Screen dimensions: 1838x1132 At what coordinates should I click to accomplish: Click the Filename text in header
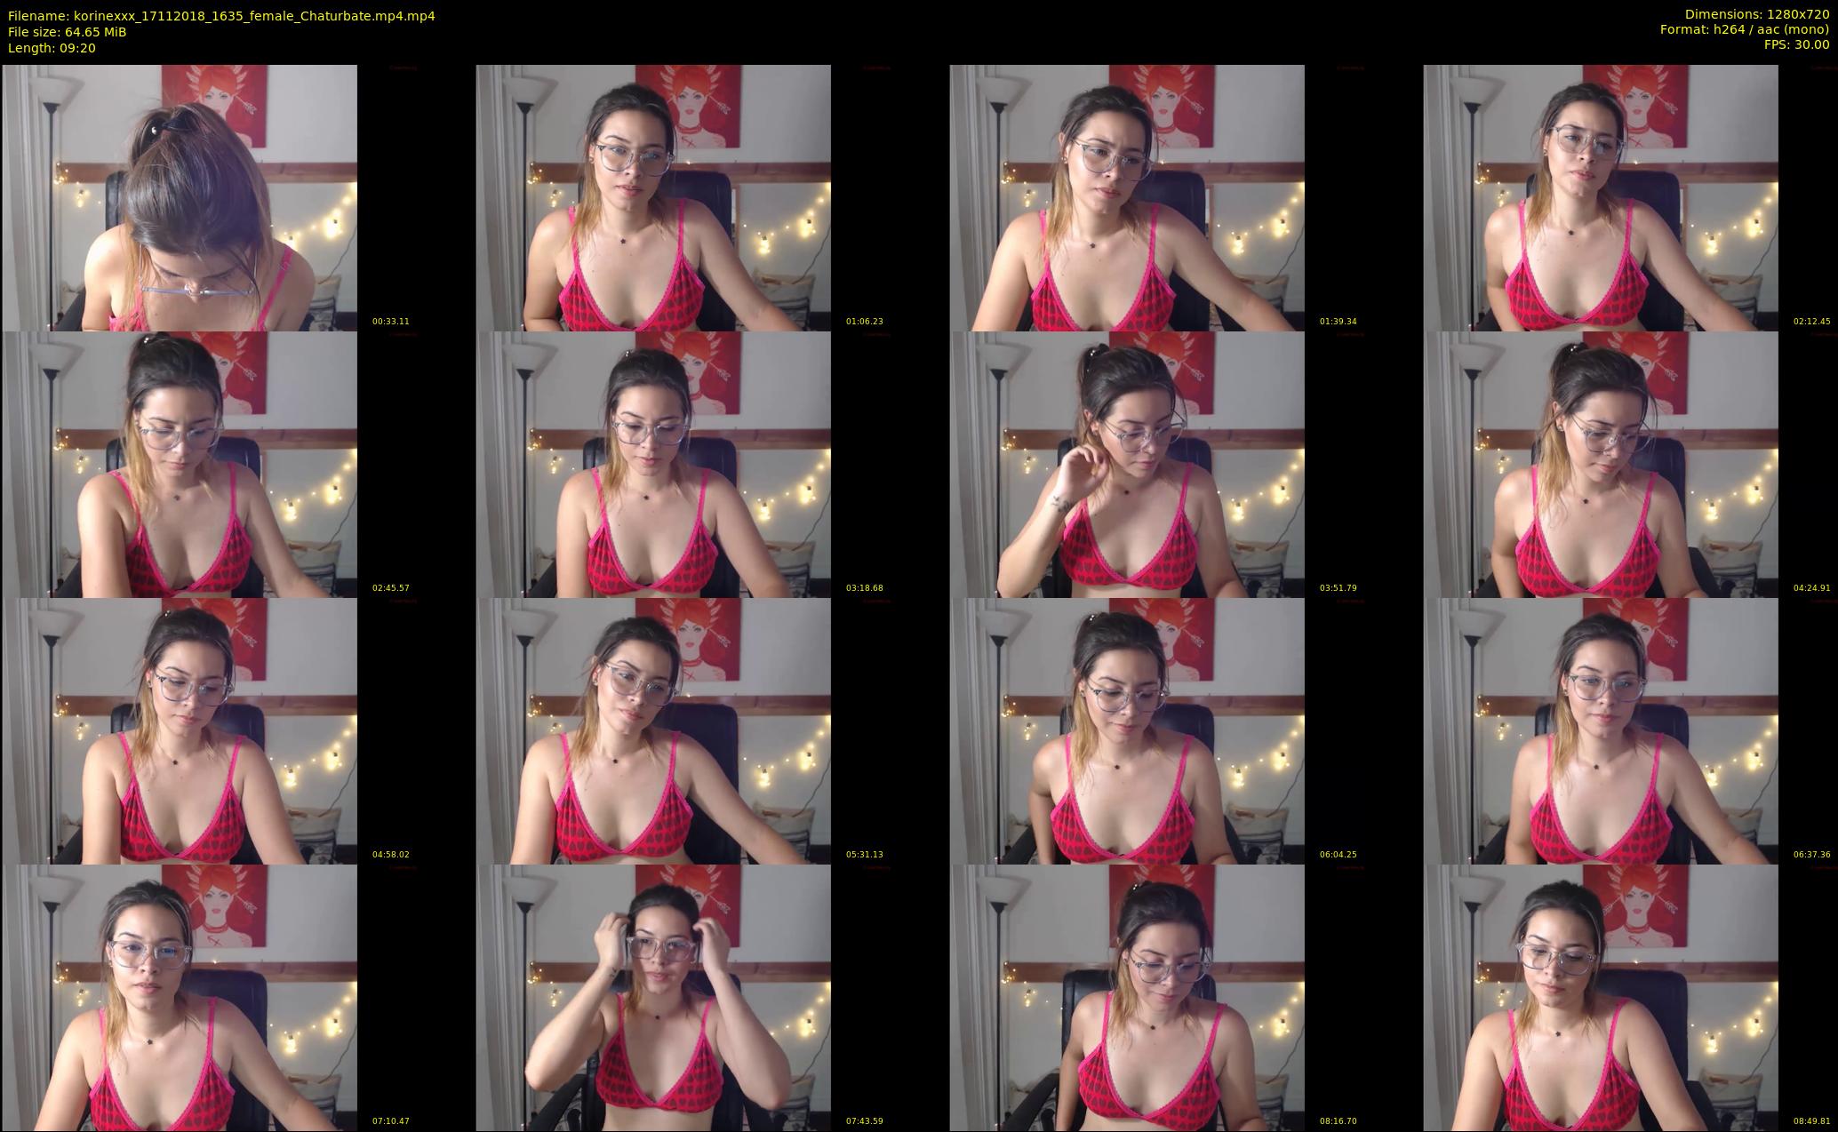tap(221, 16)
